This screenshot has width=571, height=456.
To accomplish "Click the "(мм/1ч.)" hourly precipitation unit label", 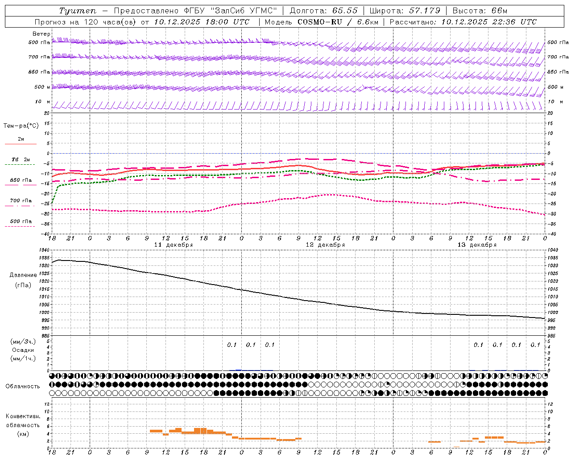I will pyautogui.click(x=23, y=358).
